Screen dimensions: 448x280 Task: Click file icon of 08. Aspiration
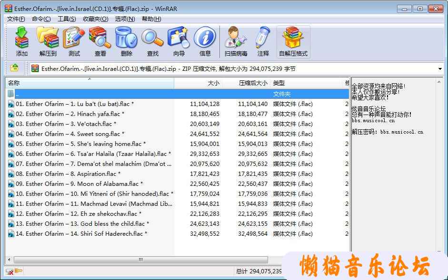11,174
